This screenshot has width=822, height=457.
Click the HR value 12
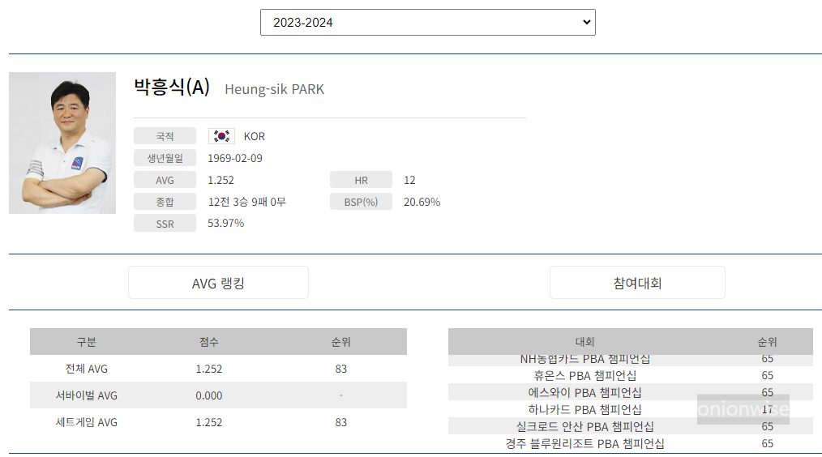pyautogui.click(x=409, y=180)
